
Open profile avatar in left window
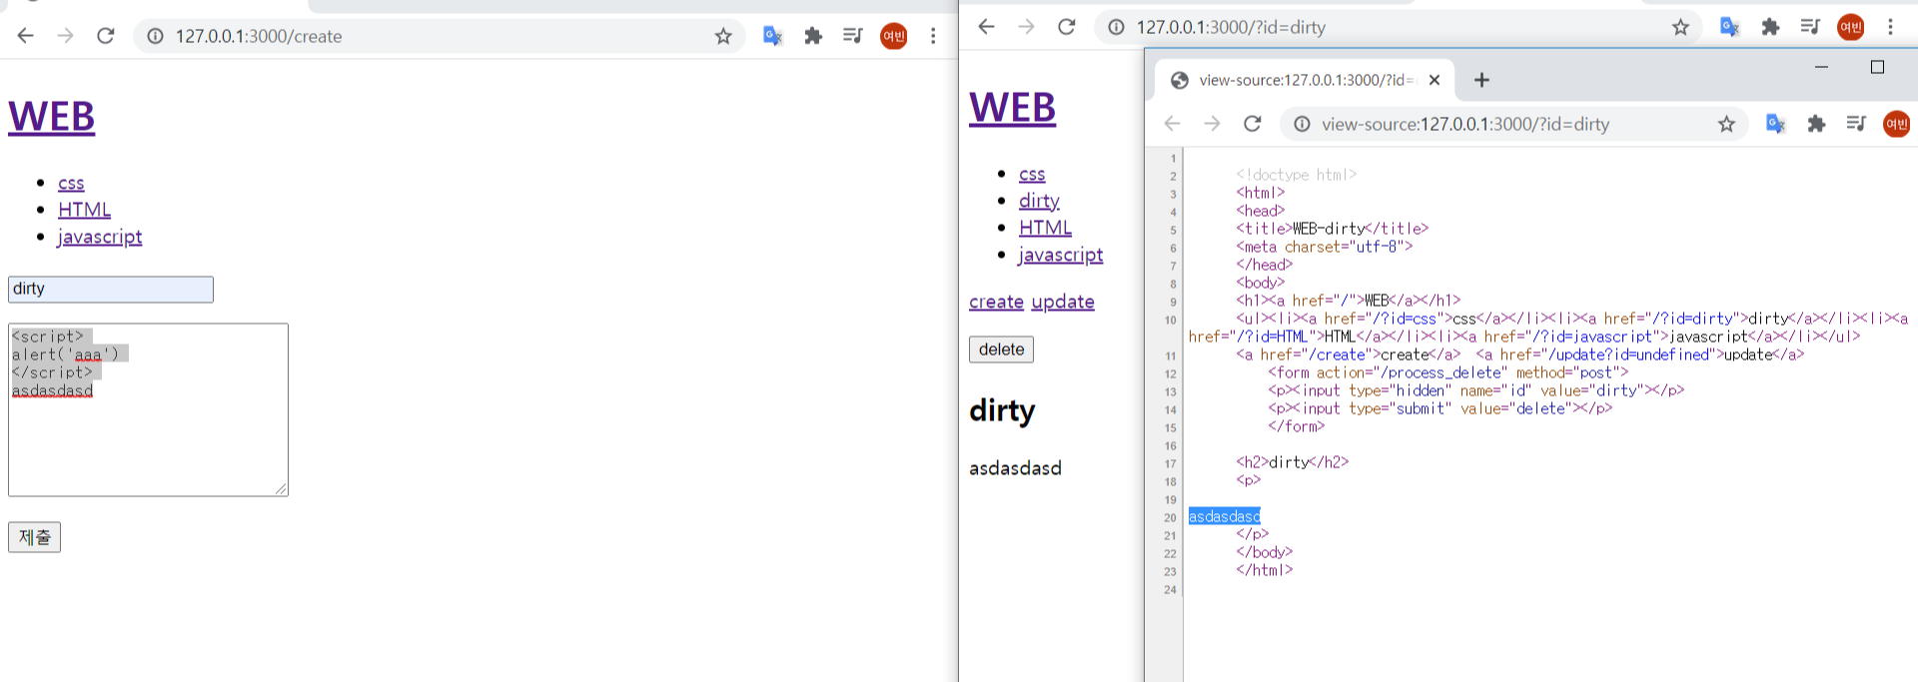tap(893, 36)
